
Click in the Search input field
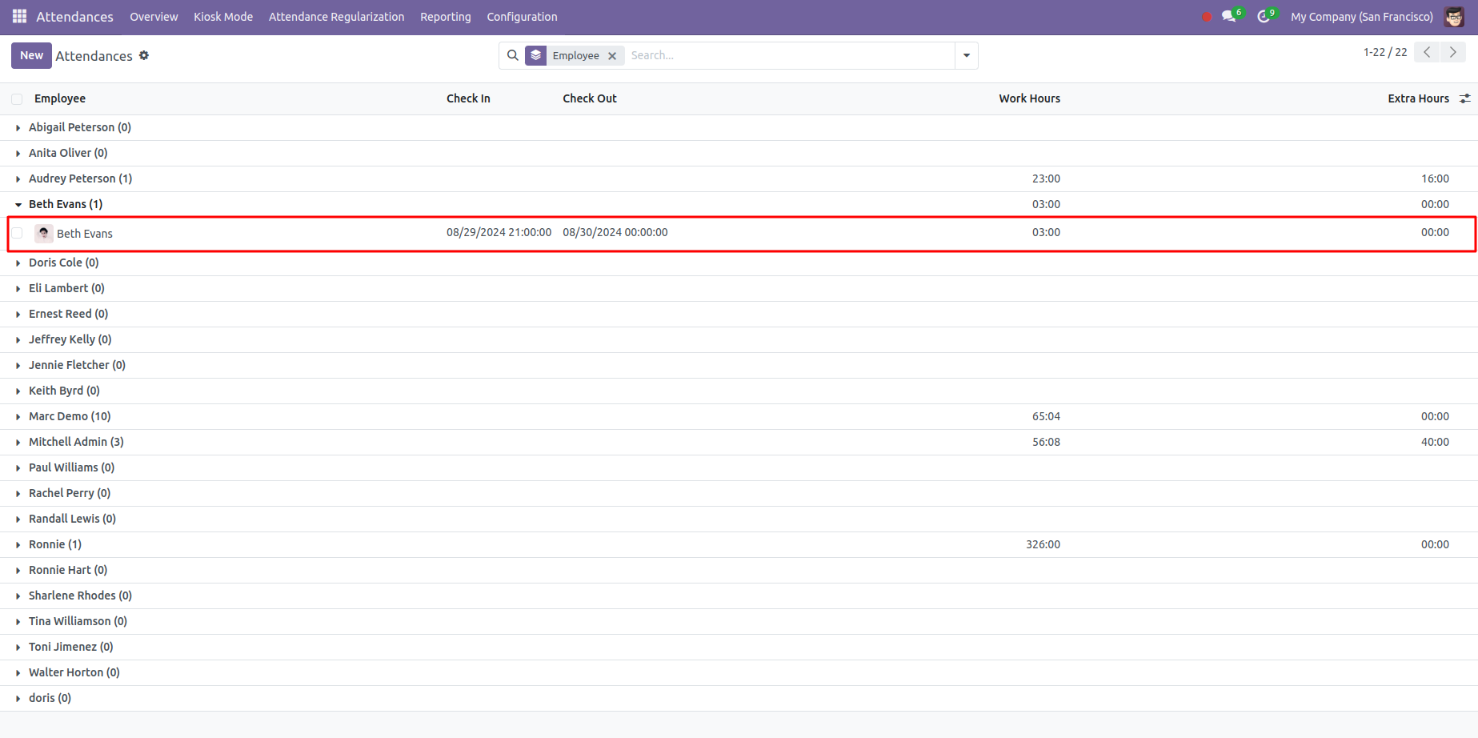click(x=788, y=55)
